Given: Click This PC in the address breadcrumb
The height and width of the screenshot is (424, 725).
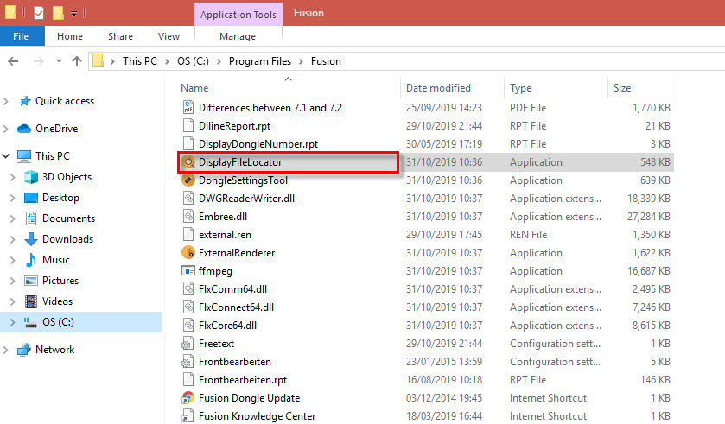Looking at the screenshot, I should coord(140,61).
